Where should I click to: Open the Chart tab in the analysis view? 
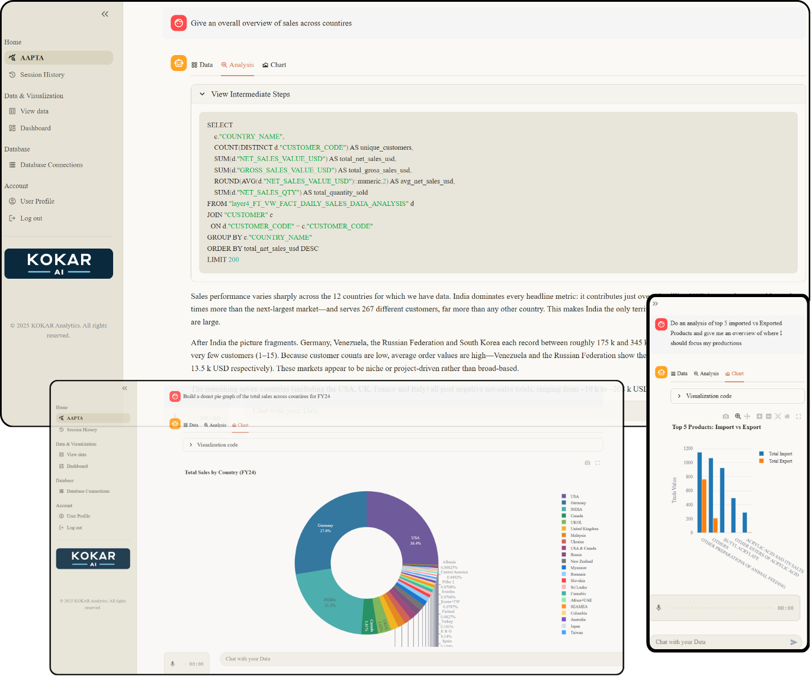point(274,65)
